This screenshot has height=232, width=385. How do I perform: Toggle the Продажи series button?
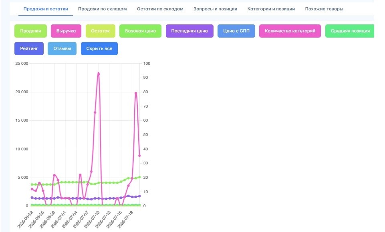tap(30, 31)
